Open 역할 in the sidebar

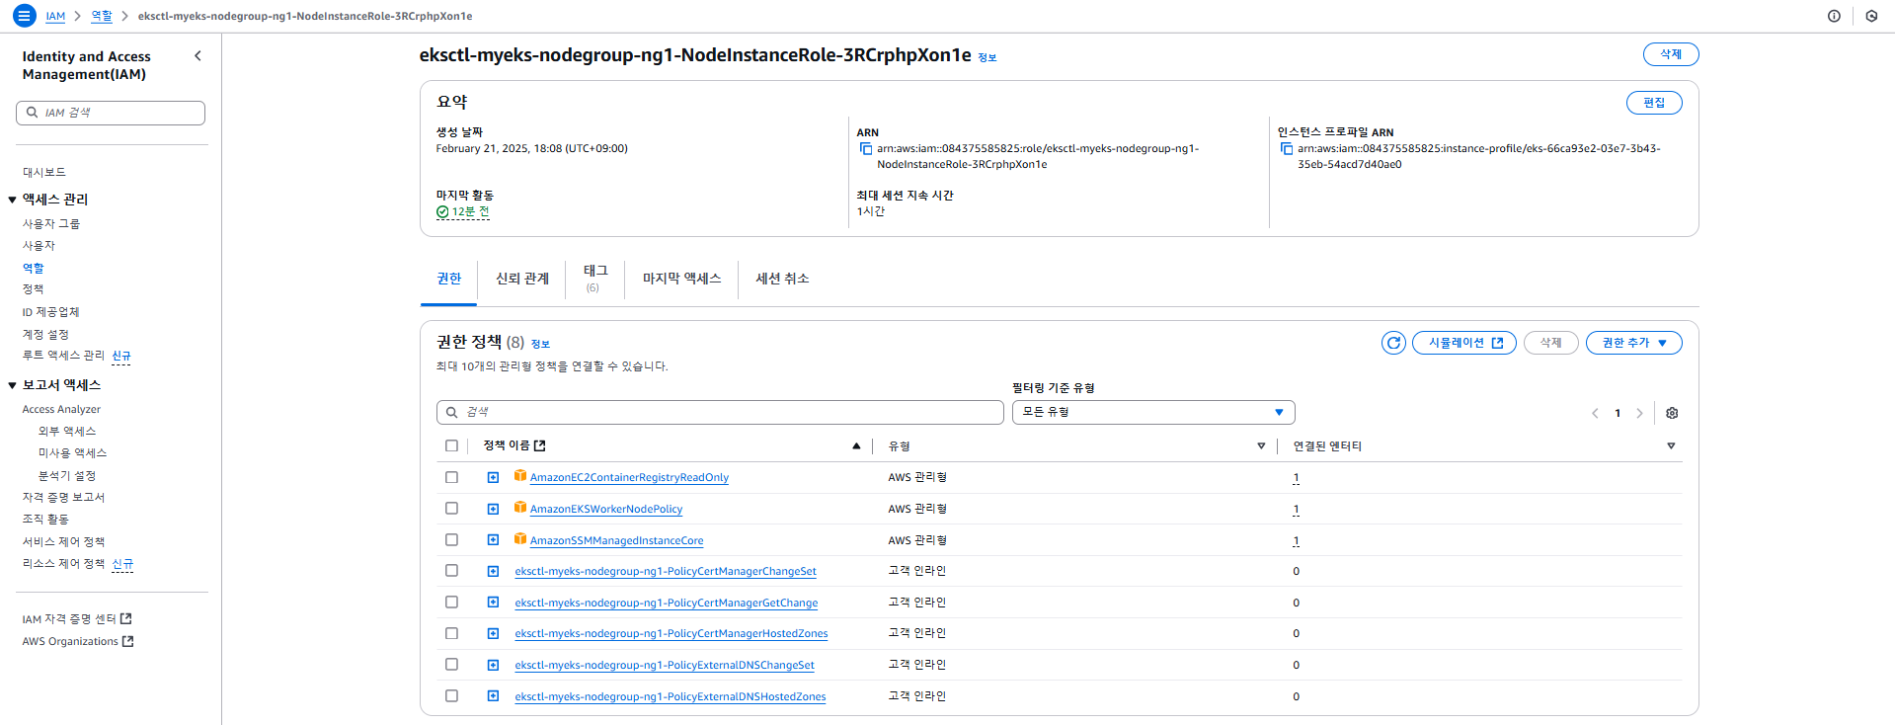[34, 268]
